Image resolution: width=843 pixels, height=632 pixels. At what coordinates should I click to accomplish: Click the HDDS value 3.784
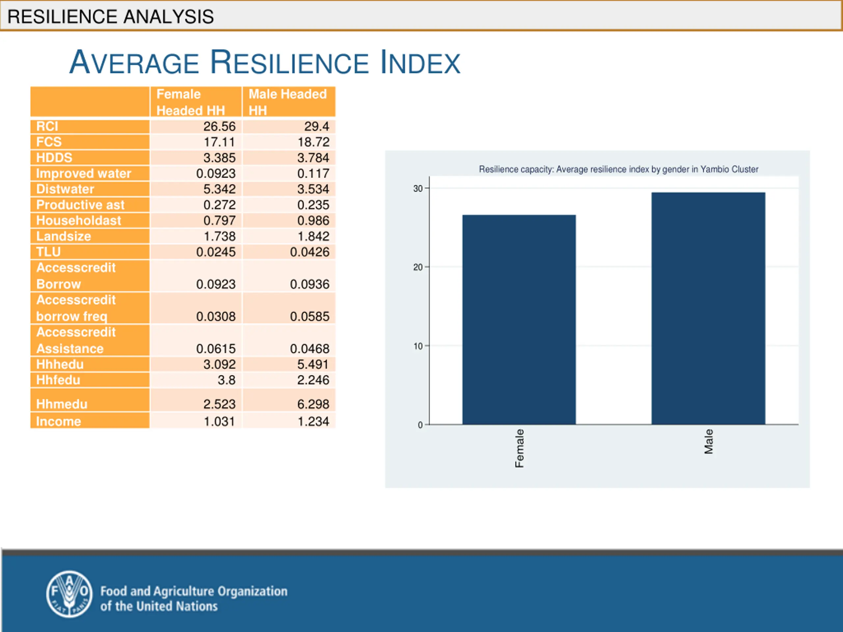pyautogui.click(x=313, y=158)
